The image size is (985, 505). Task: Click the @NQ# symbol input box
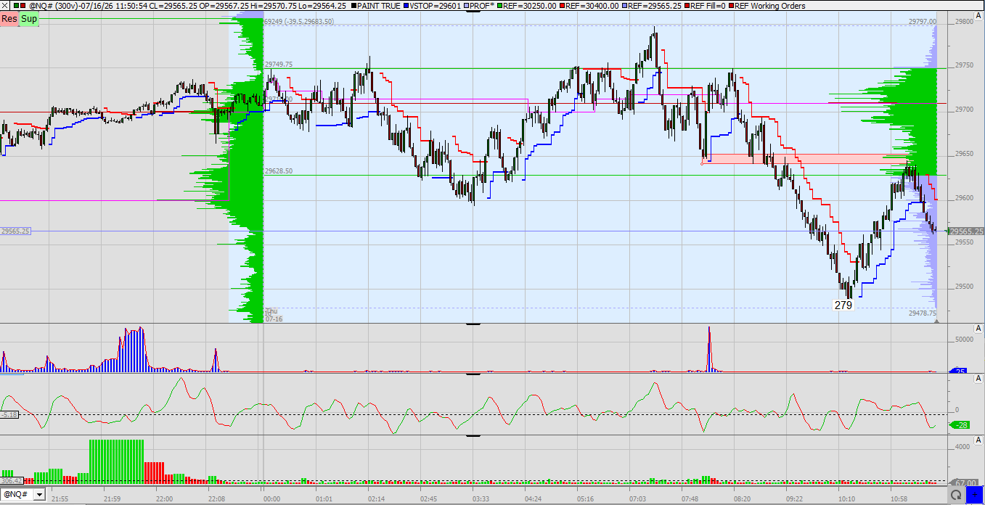pos(17,495)
